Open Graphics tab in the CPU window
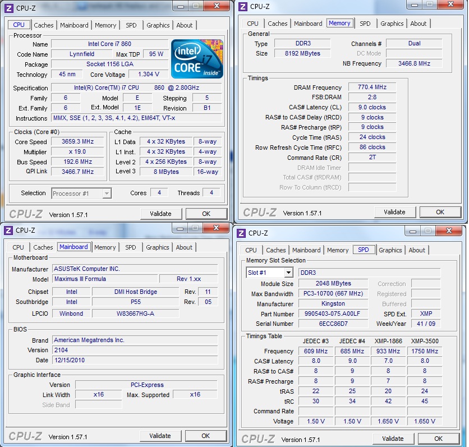Screen dimensions: 469x447 click(x=158, y=25)
